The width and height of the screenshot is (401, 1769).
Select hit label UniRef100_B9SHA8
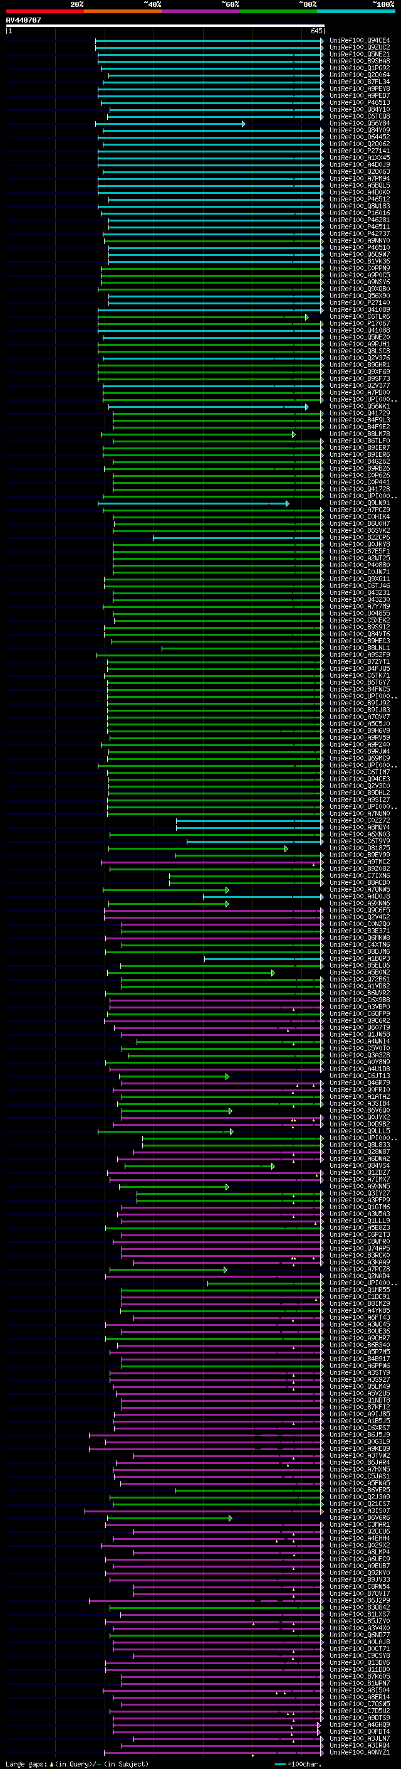[x=360, y=61]
